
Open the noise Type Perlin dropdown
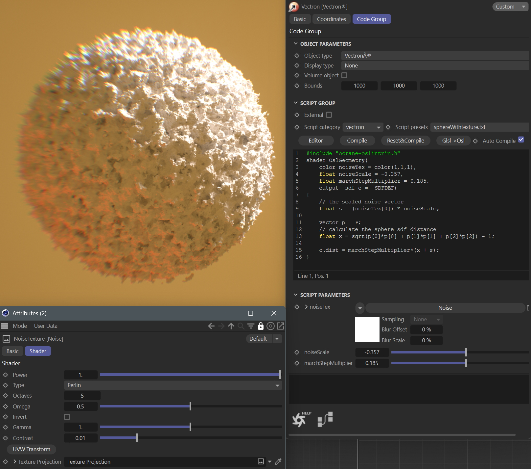[x=173, y=385]
